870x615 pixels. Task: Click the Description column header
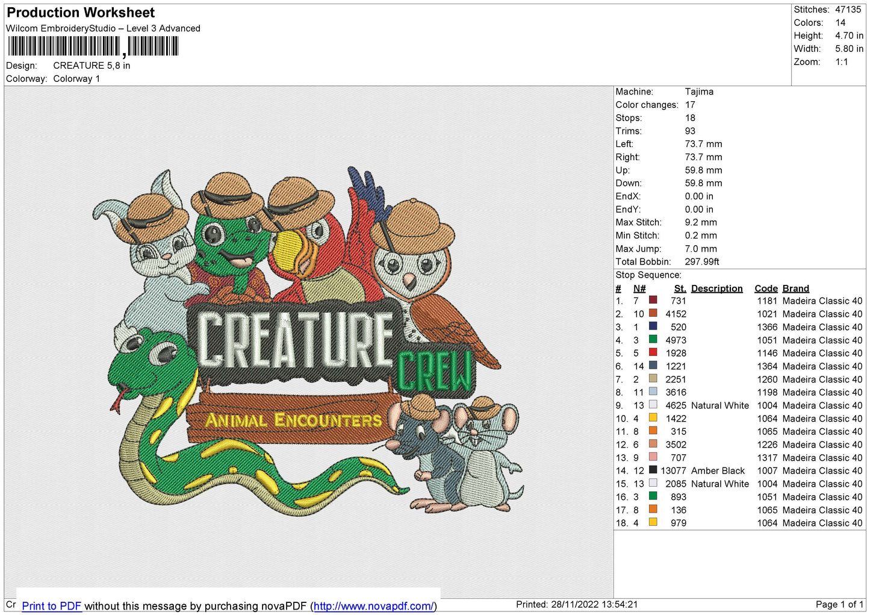[716, 289]
